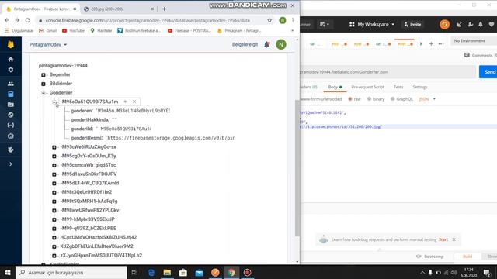Open Windows Start menu

8,272
